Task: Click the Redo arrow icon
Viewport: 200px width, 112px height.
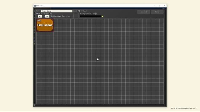Action: pyautogui.click(x=82, y=11)
